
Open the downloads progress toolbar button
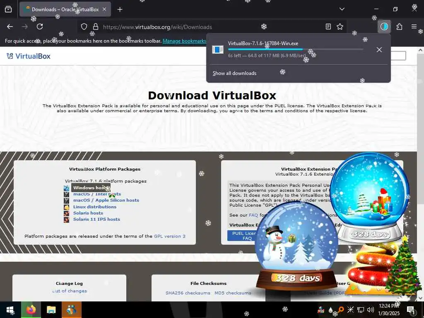tap(384, 26)
